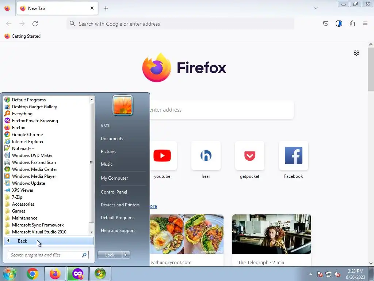Open Getting Started bookmark
Image resolution: width=374 pixels, height=281 pixels.
coord(22,36)
